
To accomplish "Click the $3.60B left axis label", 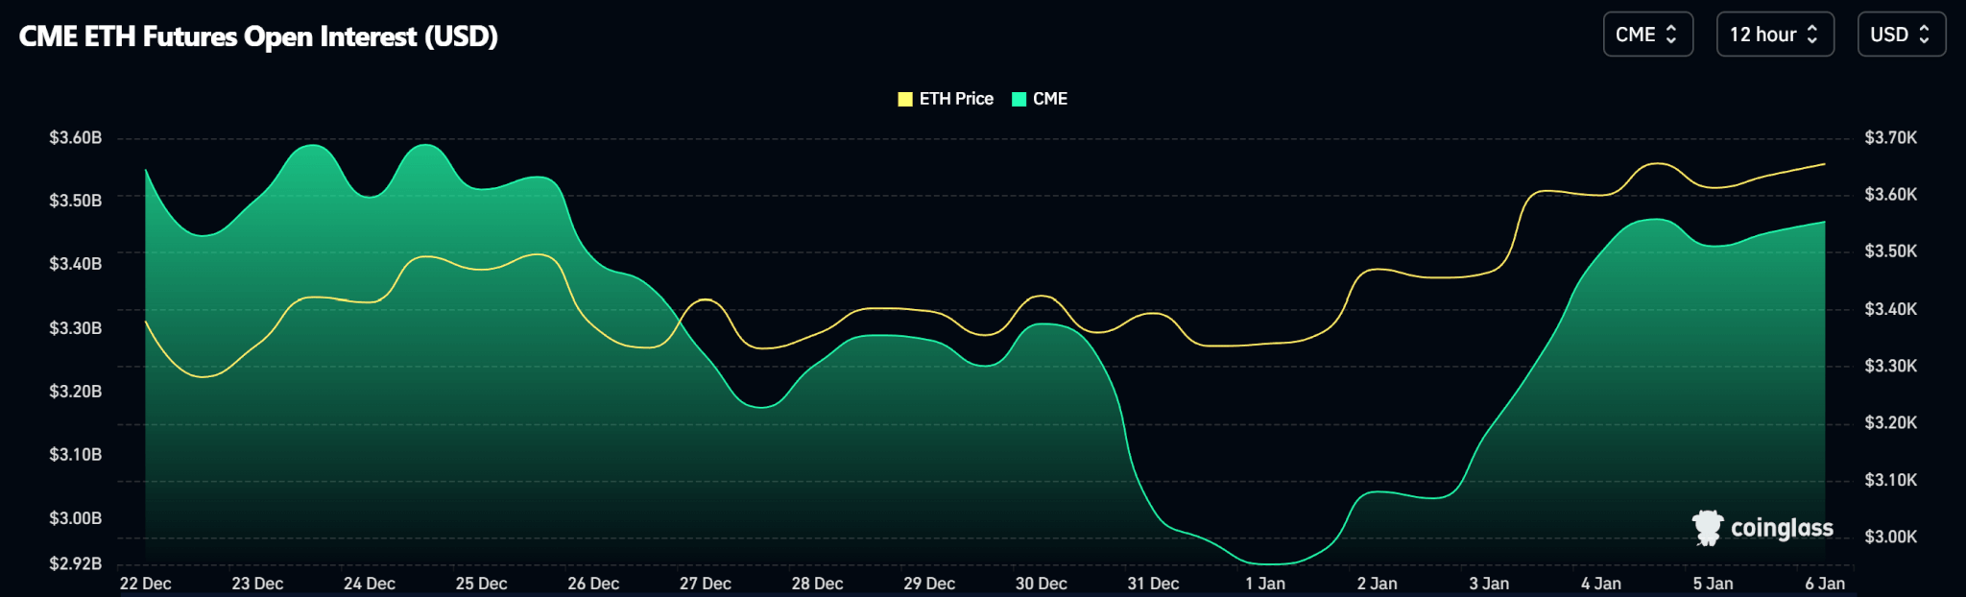I will coord(76,138).
